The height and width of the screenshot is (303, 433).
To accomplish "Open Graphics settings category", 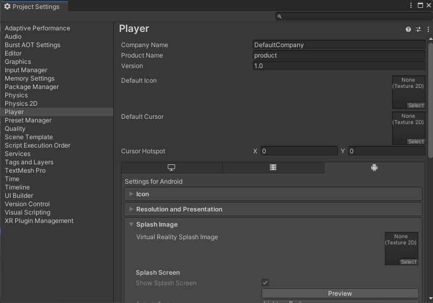I will click(x=57, y=62).
